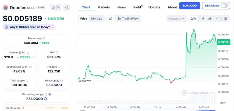Screen dimensions: 234x111
Task: Click the 7.8B DOOD circulating value
Action: 34,99
